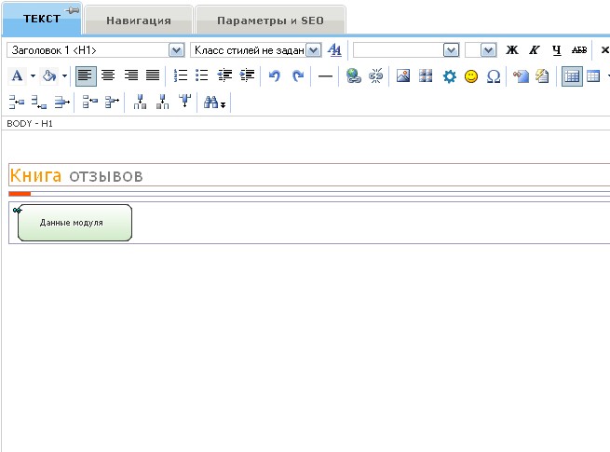This screenshot has width=610, height=452.
Task: Insert a hyperlink with the globe-chain icon
Action: tap(353, 76)
